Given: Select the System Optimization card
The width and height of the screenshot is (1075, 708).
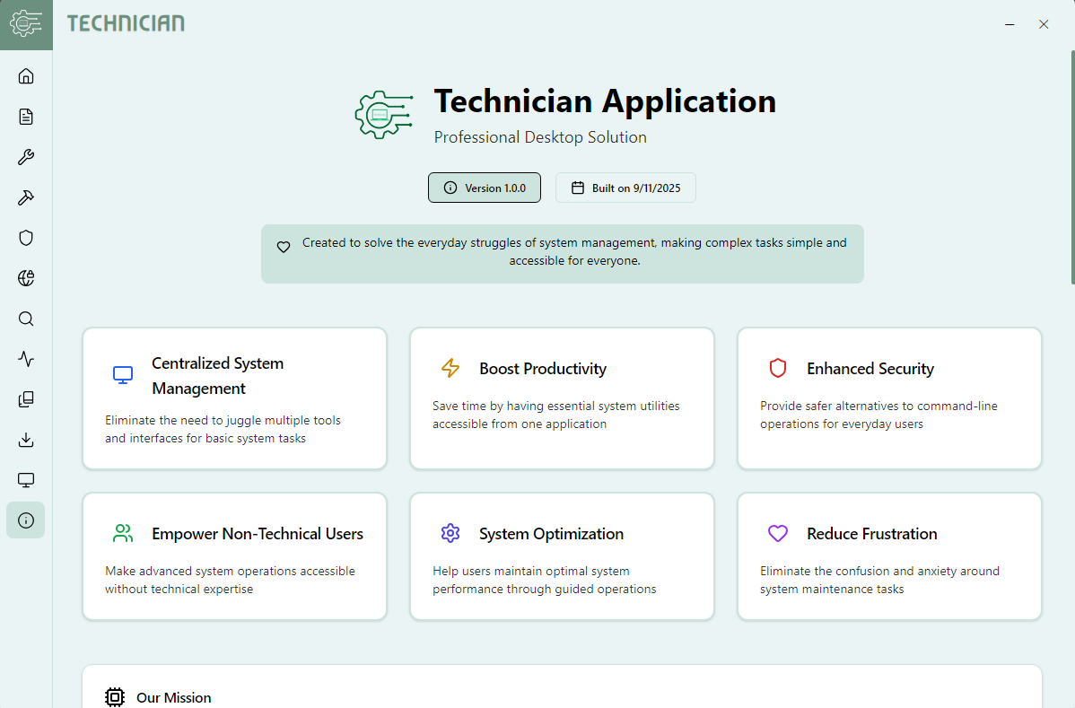Looking at the screenshot, I should tap(562, 555).
